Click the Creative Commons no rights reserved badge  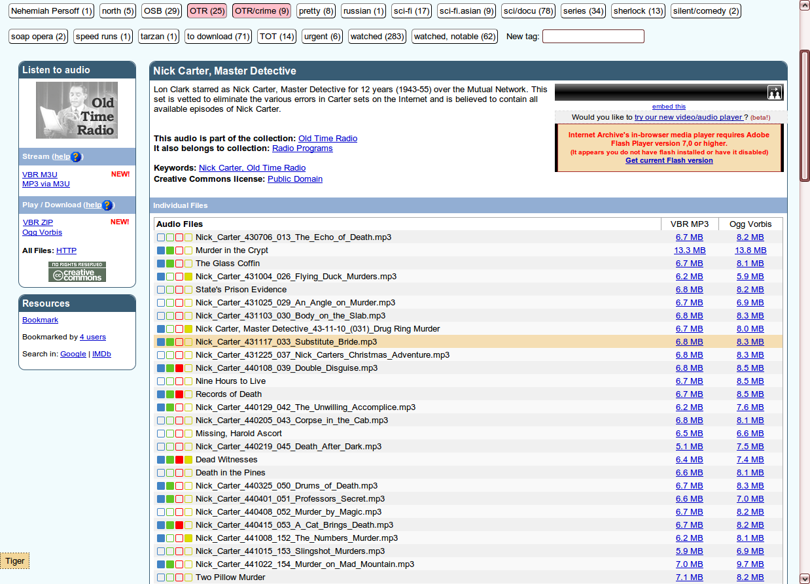77,272
